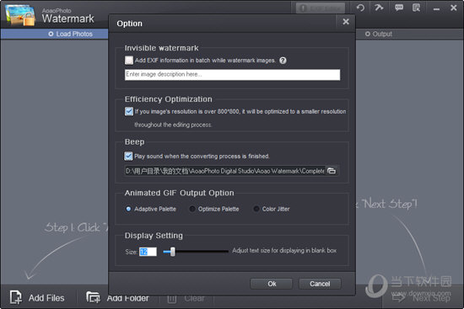Click the Clear trash icon in main window
Image resolution: width=464 pixels, height=309 pixels.
coord(172,299)
